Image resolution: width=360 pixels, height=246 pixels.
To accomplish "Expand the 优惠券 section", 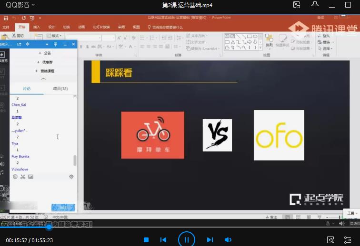I will 45,62.
